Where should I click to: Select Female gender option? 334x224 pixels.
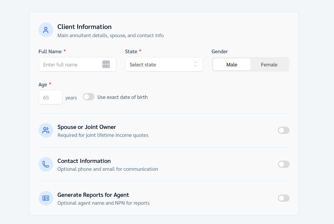[x=269, y=64]
